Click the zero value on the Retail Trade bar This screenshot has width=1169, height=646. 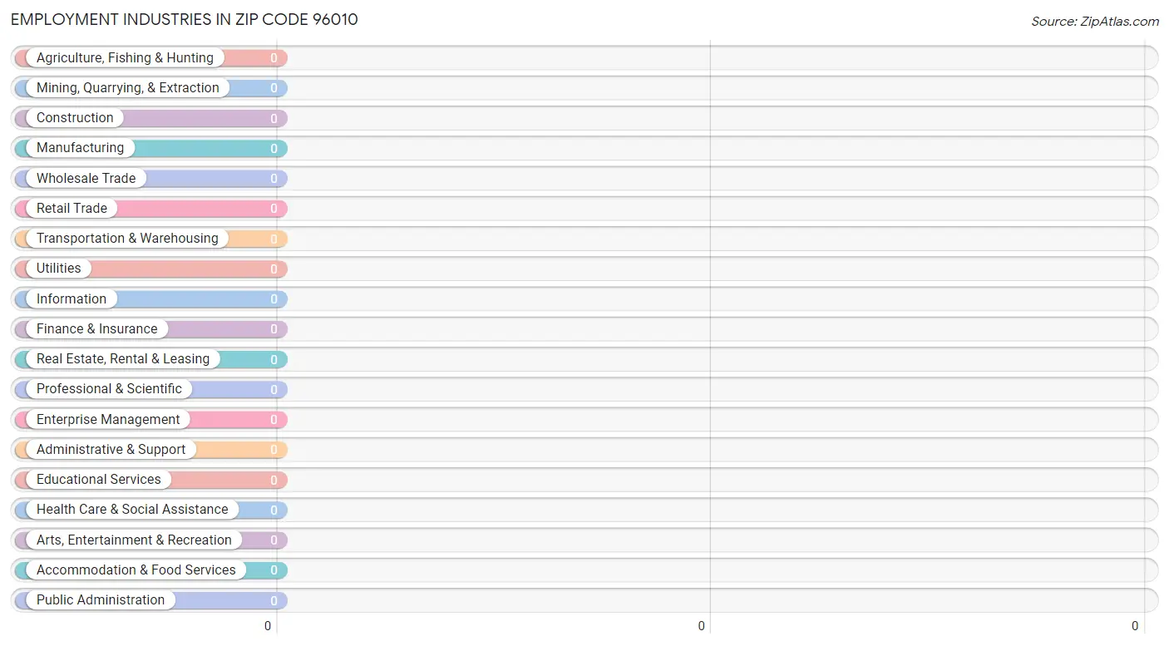274,210
